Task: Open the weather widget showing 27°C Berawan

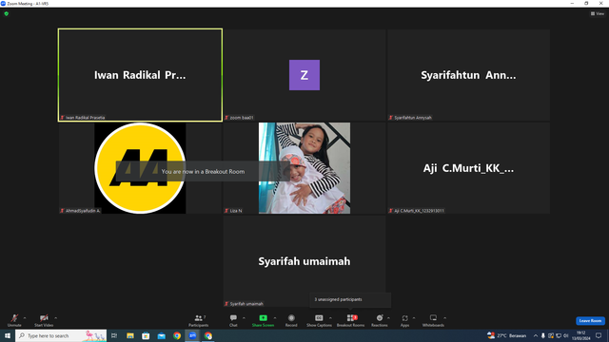Action: point(507,335)
